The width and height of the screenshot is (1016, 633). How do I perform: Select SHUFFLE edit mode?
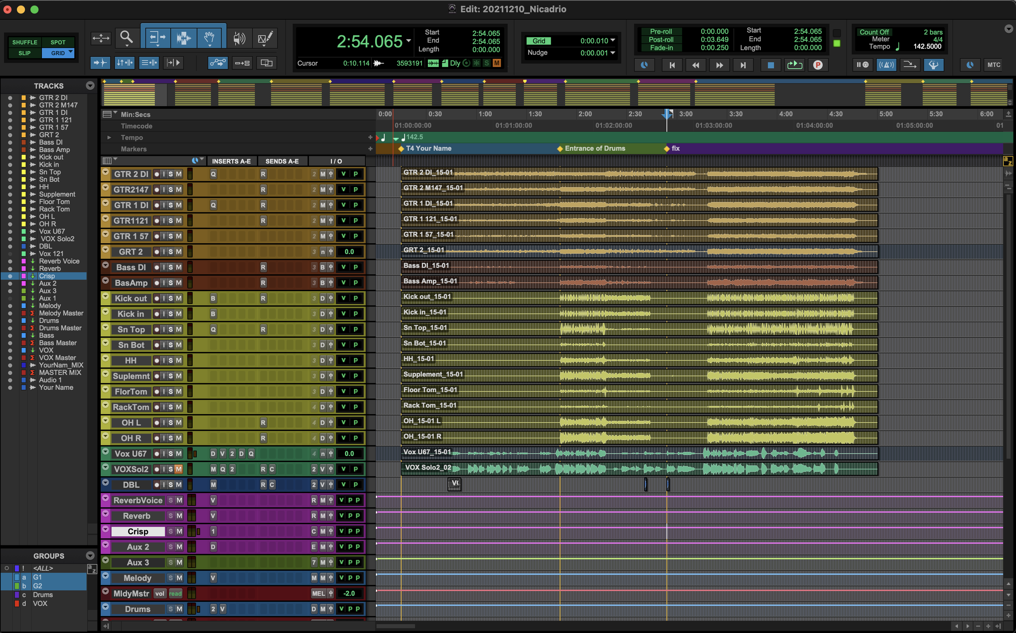coord(25,42)
